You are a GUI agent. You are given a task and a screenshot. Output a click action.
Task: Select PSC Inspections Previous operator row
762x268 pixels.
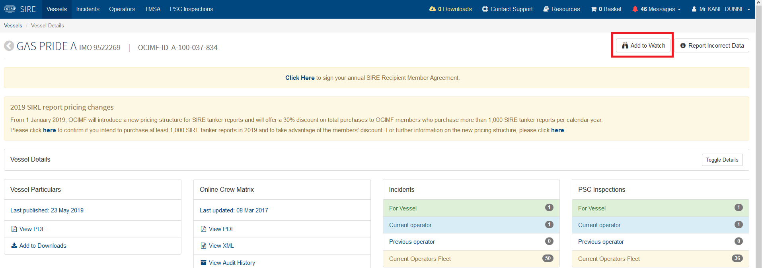661,241
